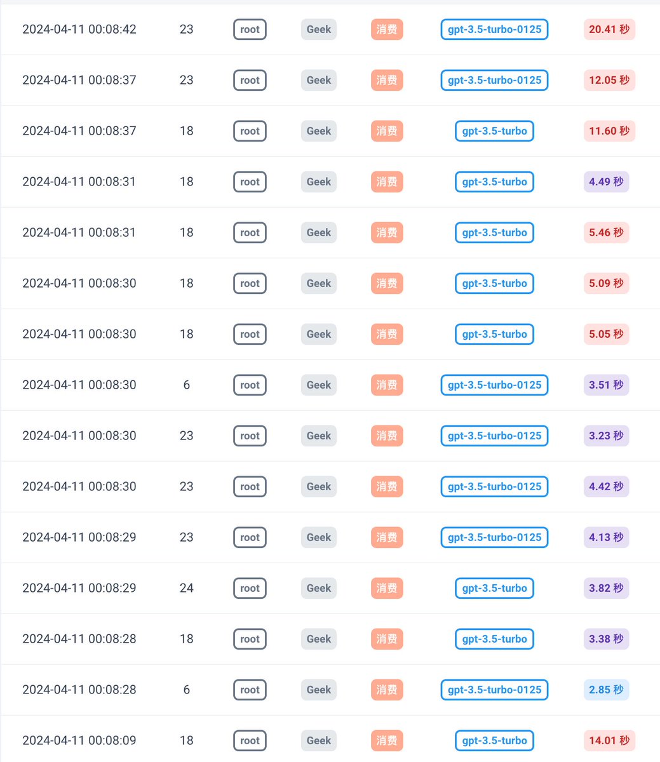Viewport: 660px width, 762px height.
Task: Click the 5.09 秒 duration tag
Action: click(606, 283)
